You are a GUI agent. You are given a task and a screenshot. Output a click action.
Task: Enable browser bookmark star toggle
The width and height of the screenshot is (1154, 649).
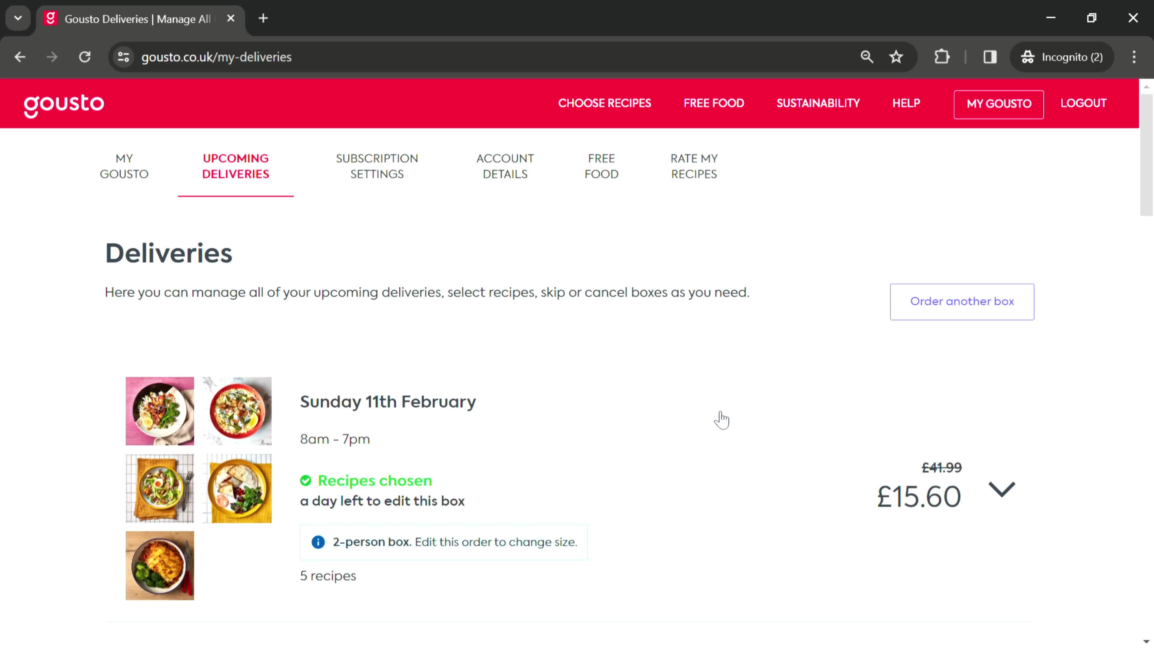[896, 56]
